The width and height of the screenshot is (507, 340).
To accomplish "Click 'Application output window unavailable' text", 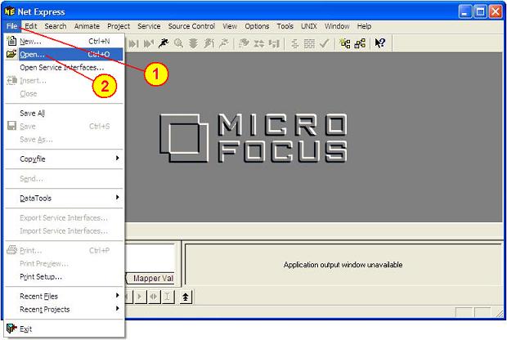I will click(x=343, y=265).
